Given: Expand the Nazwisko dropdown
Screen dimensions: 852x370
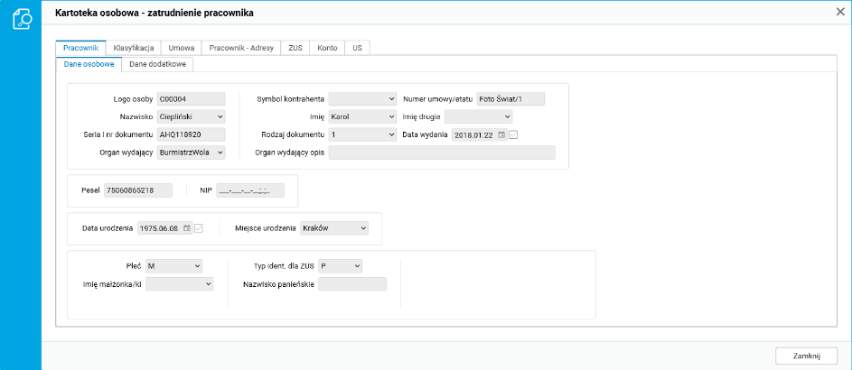Looking at the screenshot, I should (x=220, y=116).
